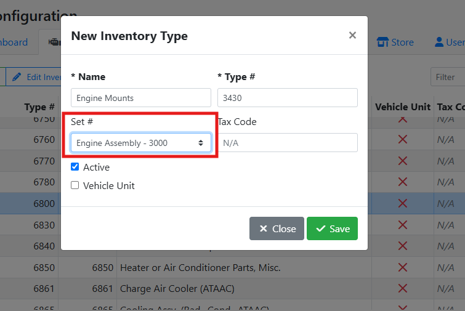Focus the Tax Code field showing N/A
The image size is (465, 311).
coord(288,143)
